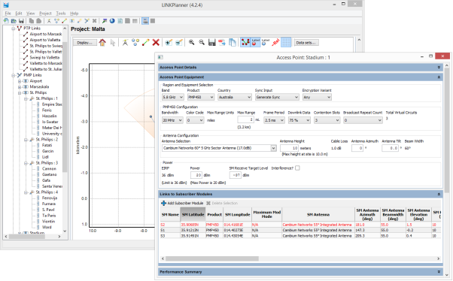Click the Google Earth globe icon in main toolbar
This screenshot has width=453, height=281.
112,21
